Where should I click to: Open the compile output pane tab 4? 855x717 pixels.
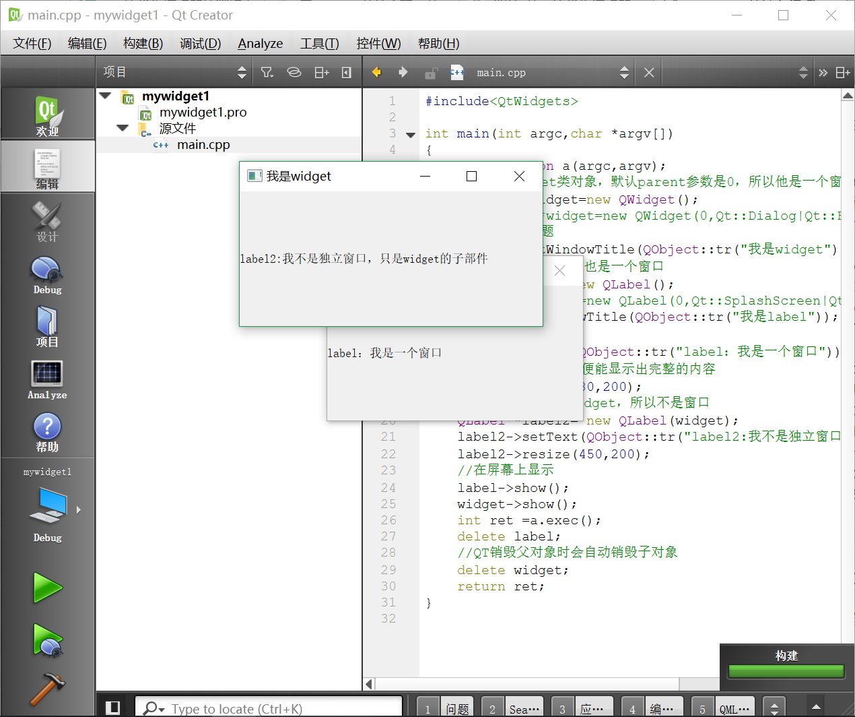click(x=652, y=708)
